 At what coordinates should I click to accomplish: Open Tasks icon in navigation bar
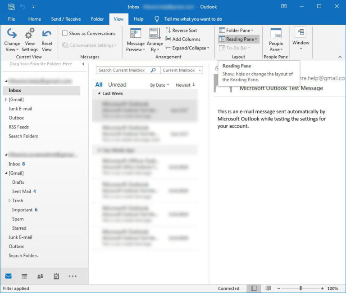coord(56,276)
